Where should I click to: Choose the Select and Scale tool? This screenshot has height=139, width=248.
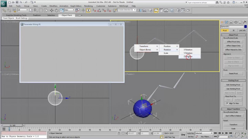click(x=62, y=10)
